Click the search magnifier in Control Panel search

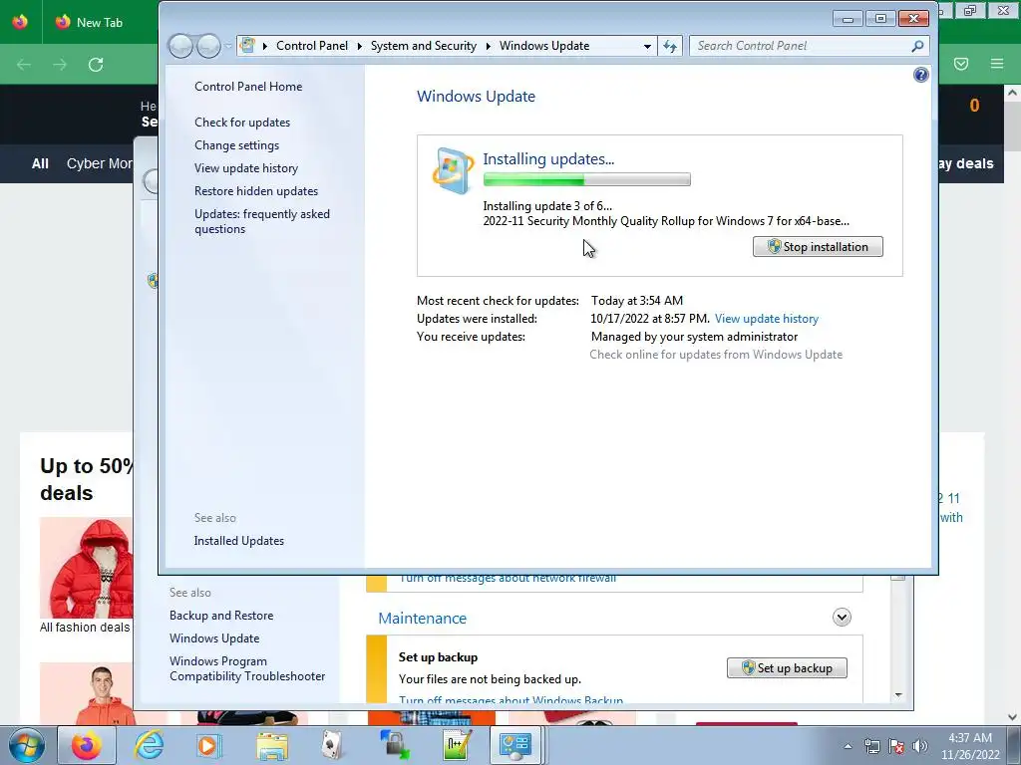pos(917,46)
